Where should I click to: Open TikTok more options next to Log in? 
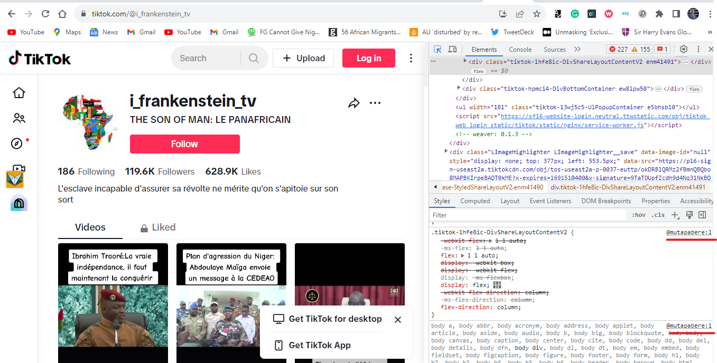point(411,58)
